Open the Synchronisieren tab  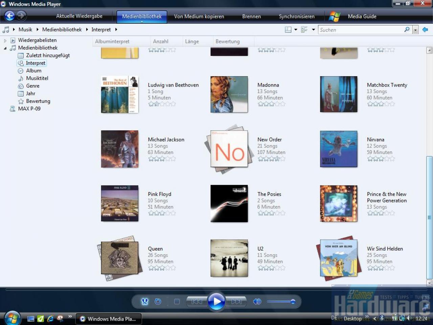297,16
